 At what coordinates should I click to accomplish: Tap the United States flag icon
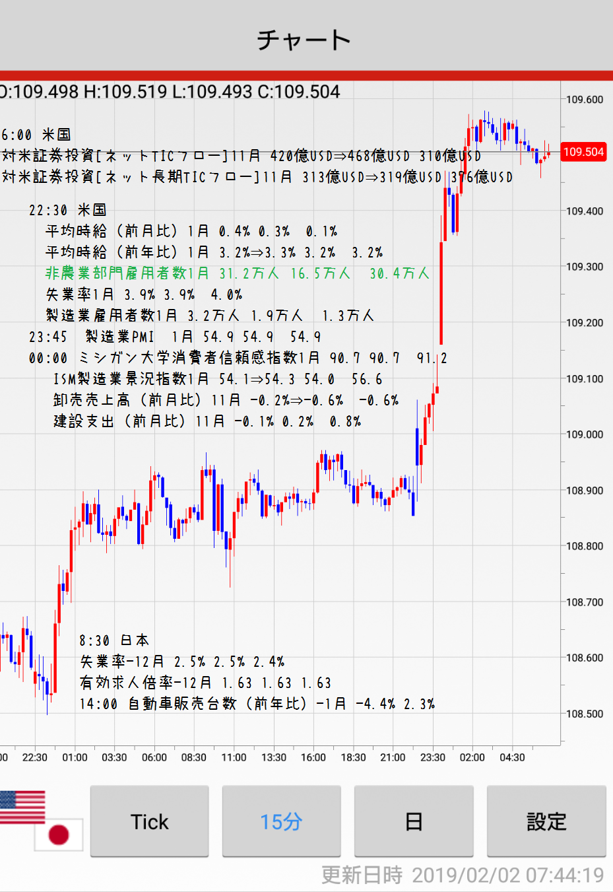(22, 807)
